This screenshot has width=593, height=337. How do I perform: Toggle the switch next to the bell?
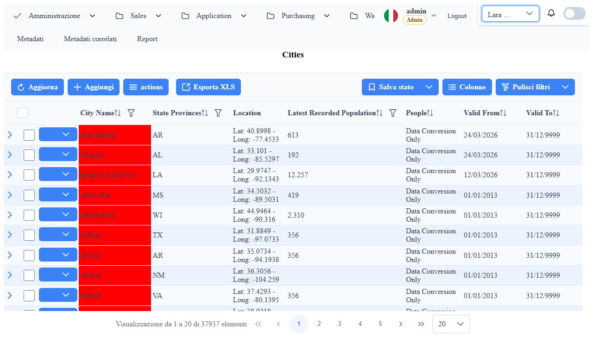click(x=574, y=13)
